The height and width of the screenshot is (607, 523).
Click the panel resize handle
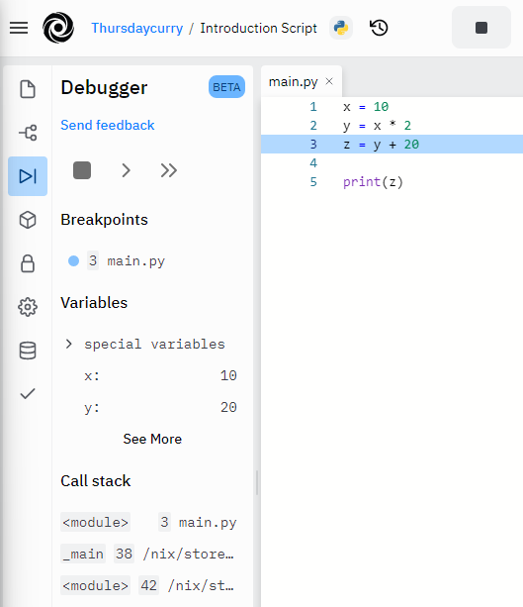click(x=257, y=483)
